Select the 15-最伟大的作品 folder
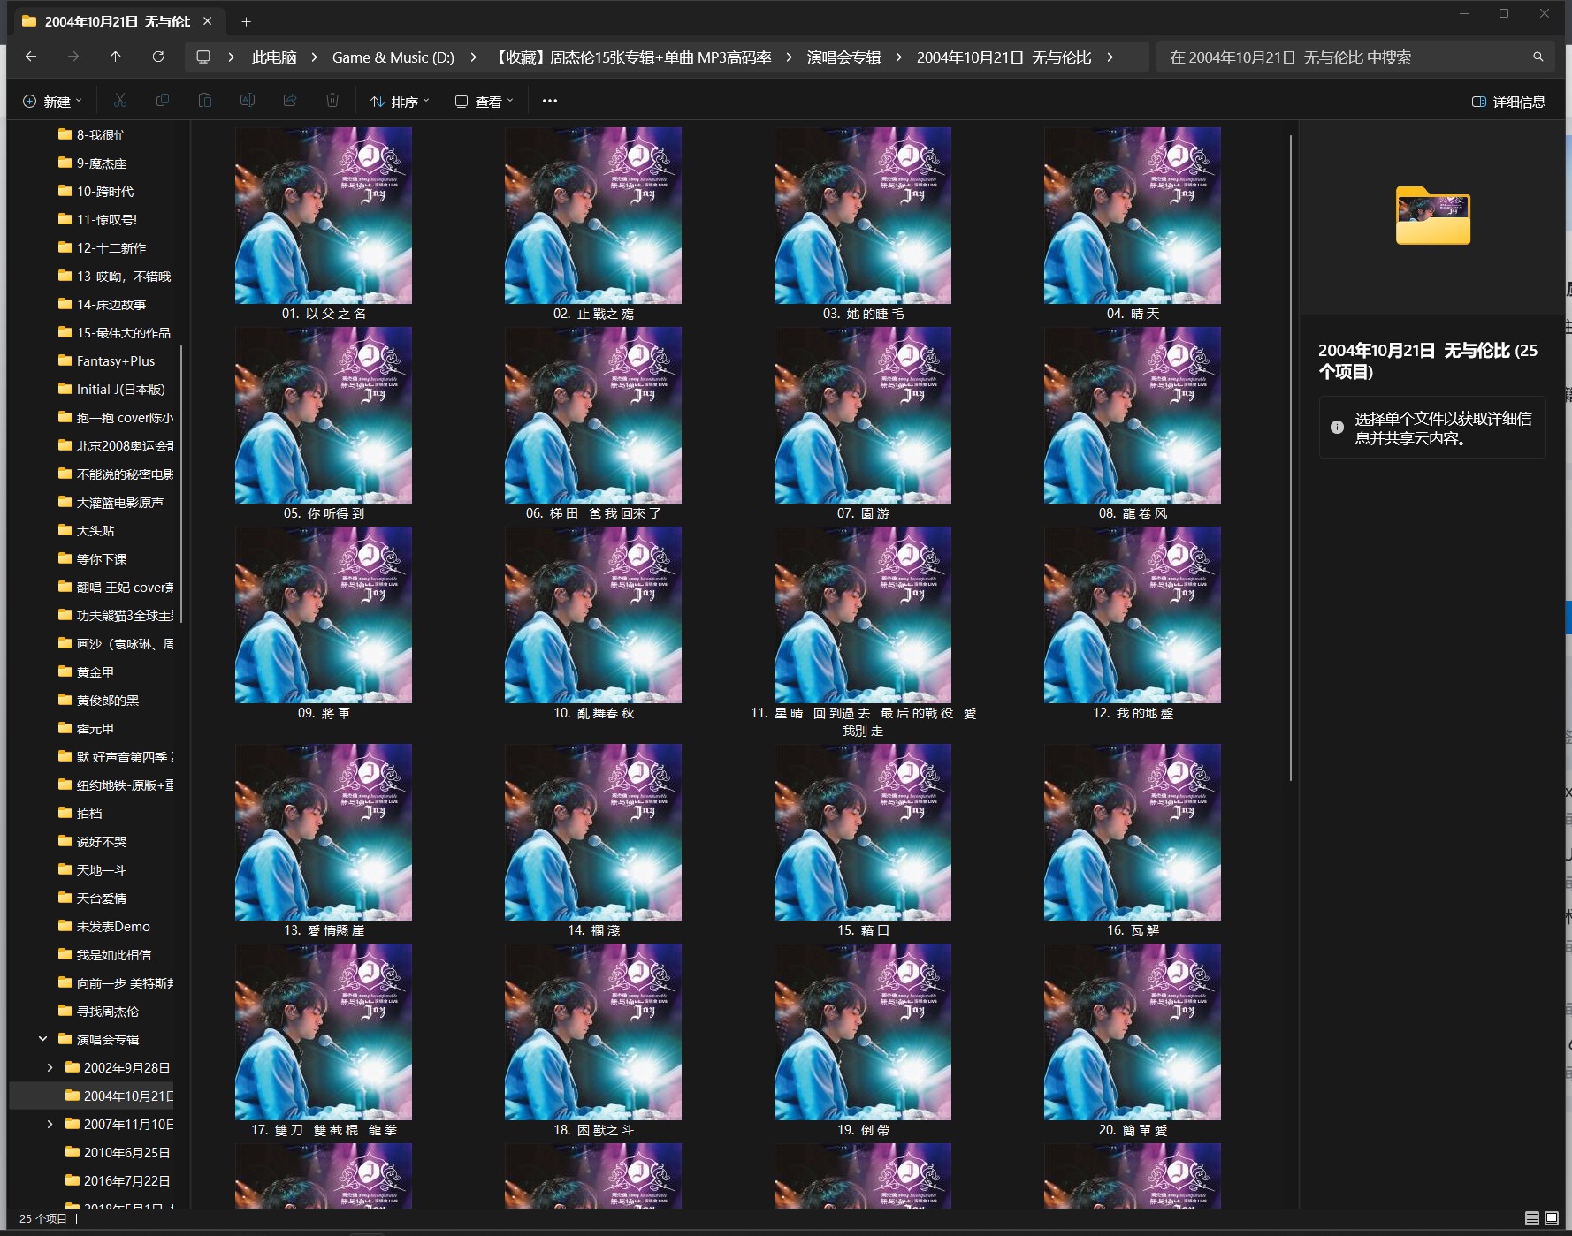The width and height of the screenshot is (1572, 1236). pos(115,333)
